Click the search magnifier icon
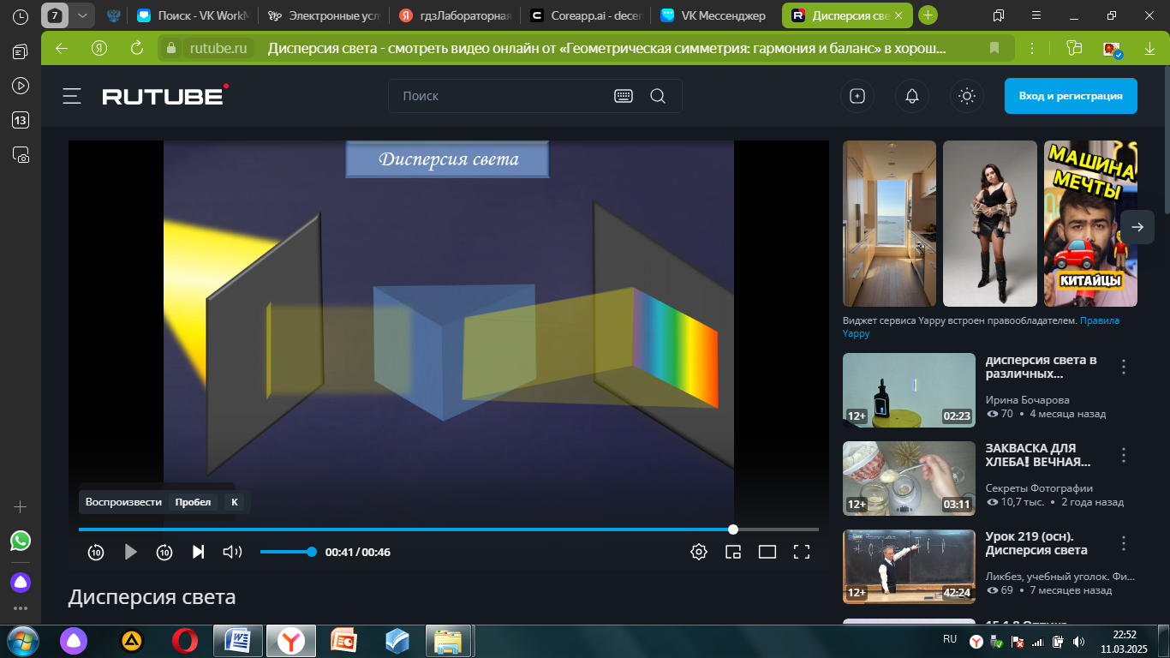This screenshot has height=658, width=1170. [x=658, y=96]
